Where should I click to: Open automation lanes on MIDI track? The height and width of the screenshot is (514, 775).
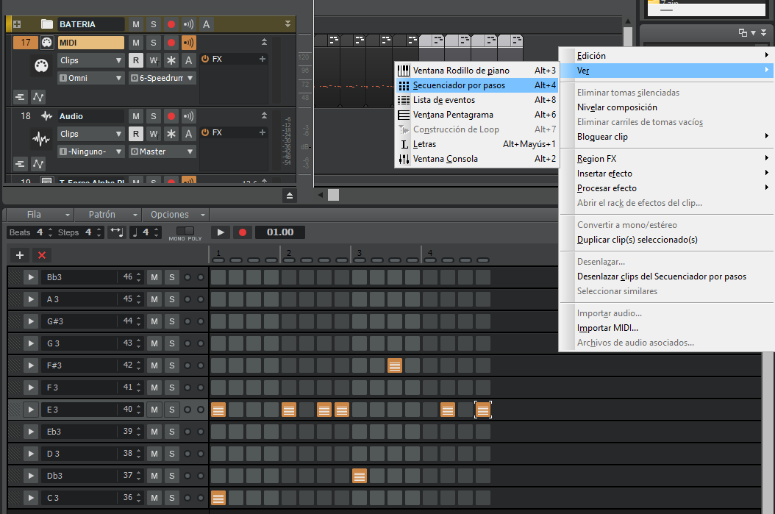(x=38, y=97)
